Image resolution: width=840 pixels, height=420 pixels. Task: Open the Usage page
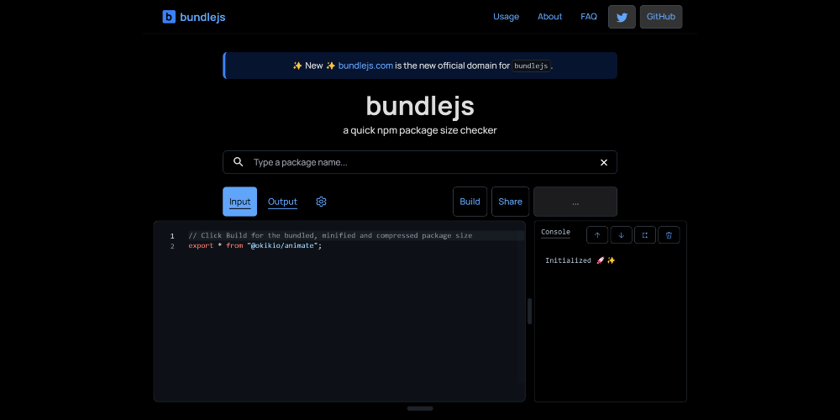[x=507, y=17]
